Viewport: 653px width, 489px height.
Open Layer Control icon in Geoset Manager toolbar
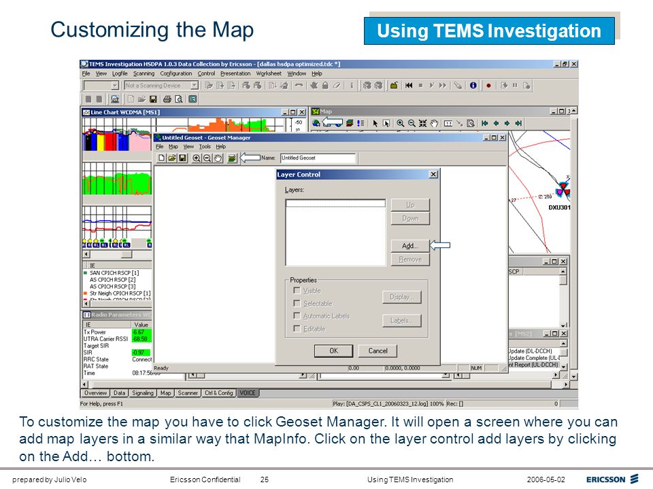(233, 158)
